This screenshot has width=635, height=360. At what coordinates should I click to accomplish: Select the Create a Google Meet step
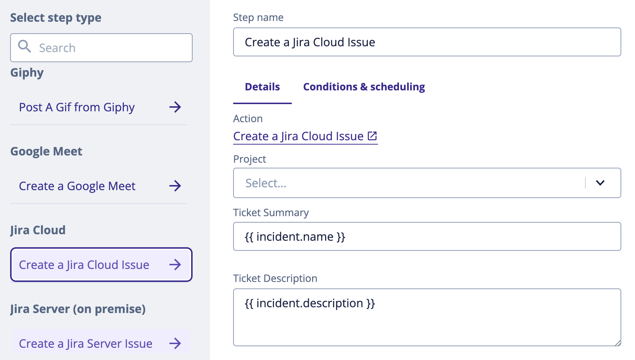click(77, 186)
